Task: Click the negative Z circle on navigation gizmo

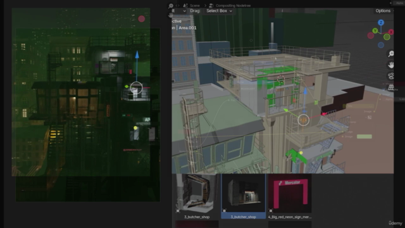Action: 381,45
